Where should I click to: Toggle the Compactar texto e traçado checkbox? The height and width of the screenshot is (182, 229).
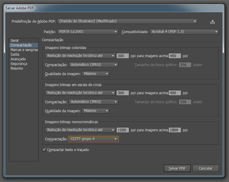point(44,150)
